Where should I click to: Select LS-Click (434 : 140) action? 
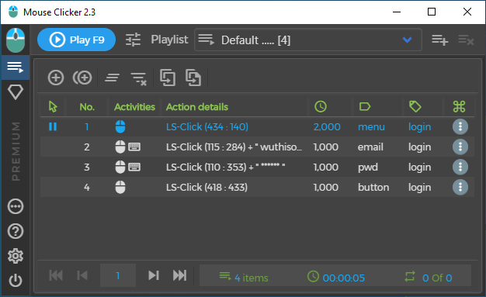point(207,126)
